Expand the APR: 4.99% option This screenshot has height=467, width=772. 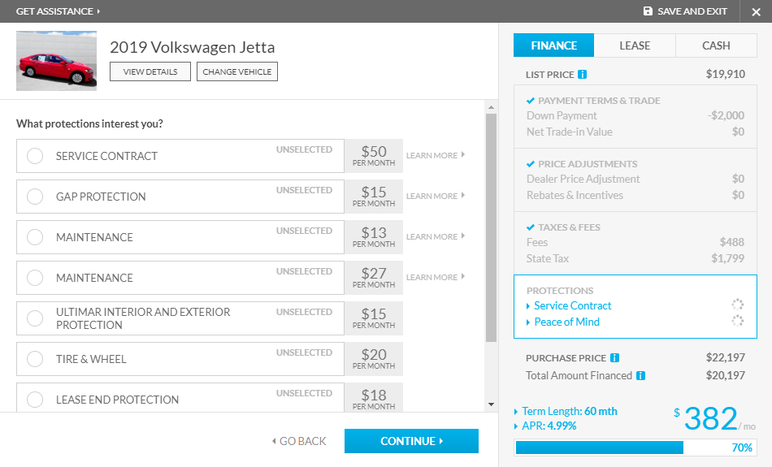coord(545,426)
